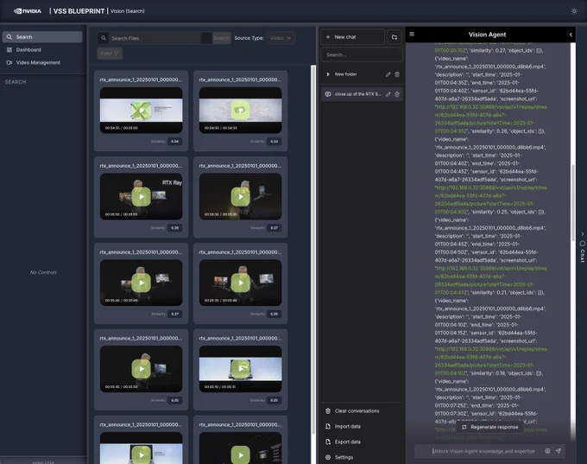
Task: Click the plus icon for New chat
Action: (328, 37)
